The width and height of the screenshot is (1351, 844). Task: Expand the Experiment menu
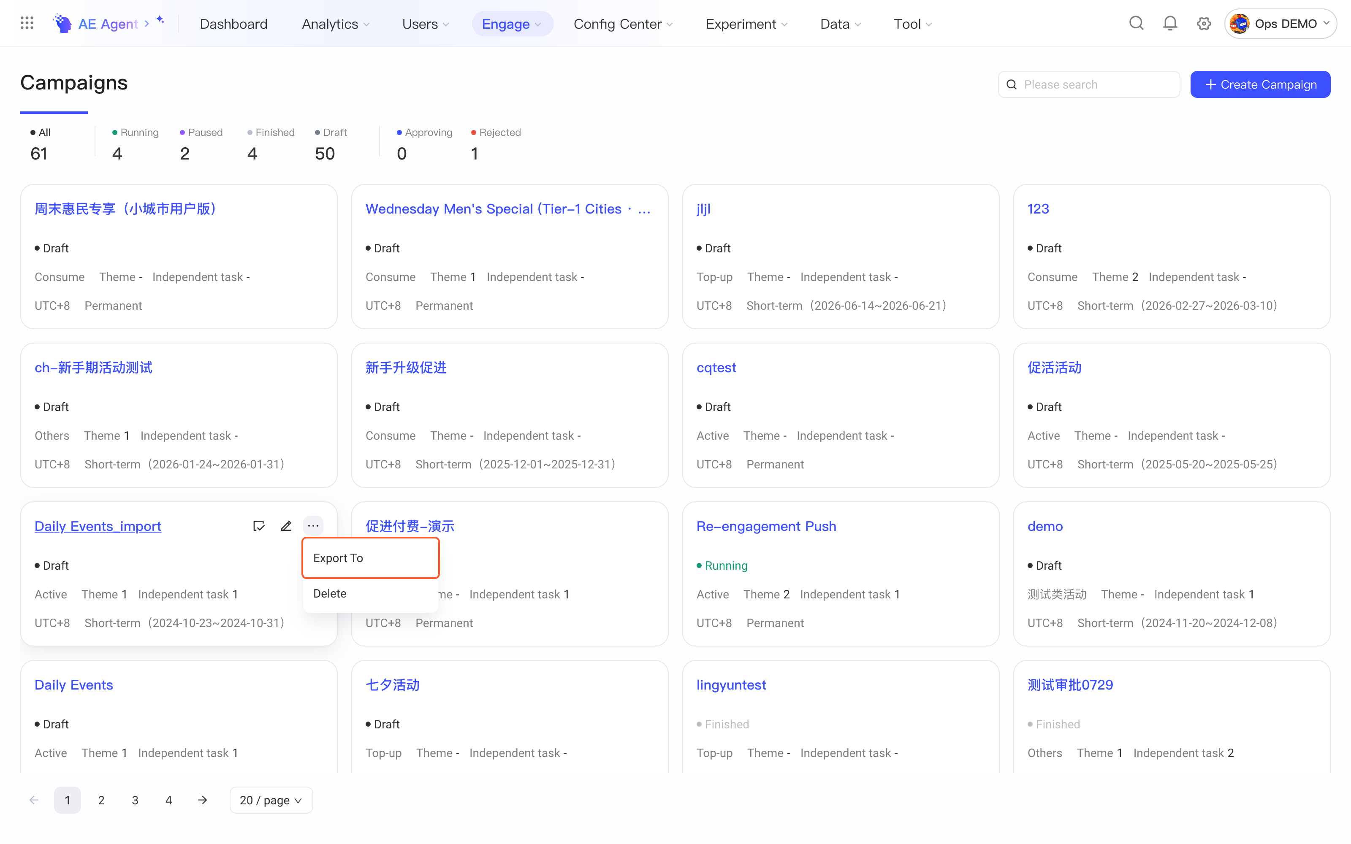tap(746, 24)
